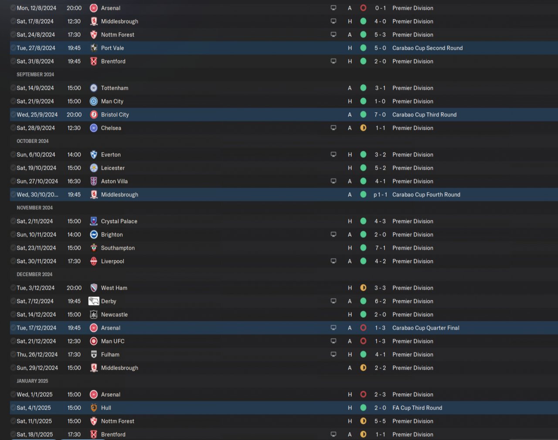This screenshot has width=558, height=440.
Task: Click the SEPTEMBER 2024 month header
Action: [x=35, y=74]
